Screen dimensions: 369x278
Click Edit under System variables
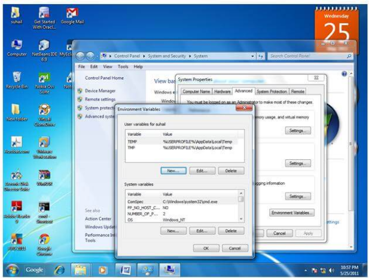202,231
